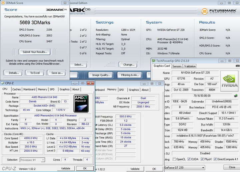
Task: Open the Mainboard tab in front CPU-Z window
Action: click(29, 89)
